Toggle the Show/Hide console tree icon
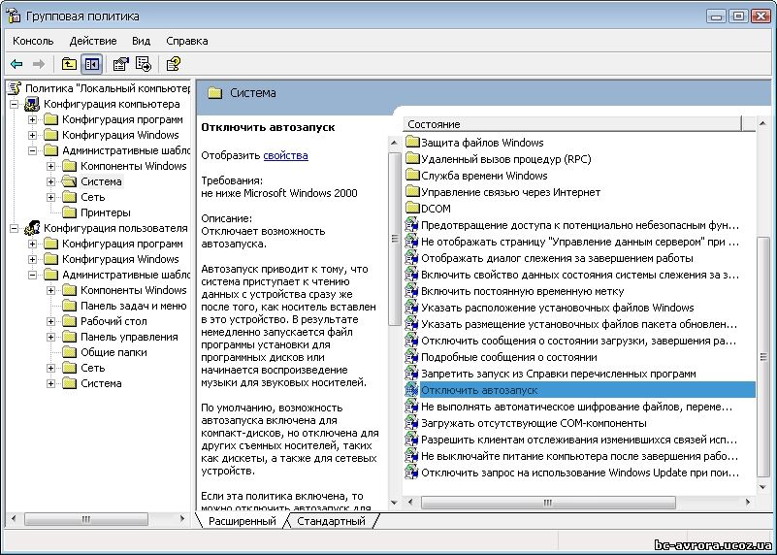The image size is (777, 555). (x=92, y=64)
